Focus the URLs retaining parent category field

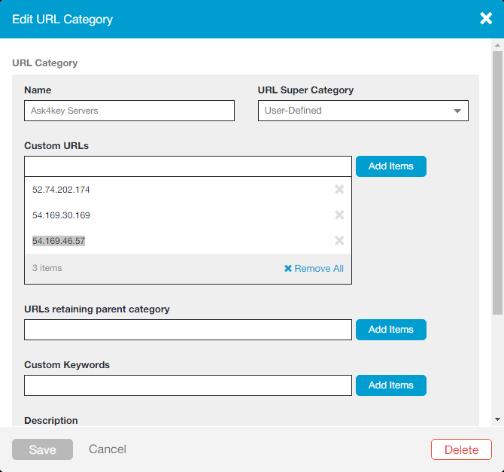pyautogui.click(x=188, y=330)
